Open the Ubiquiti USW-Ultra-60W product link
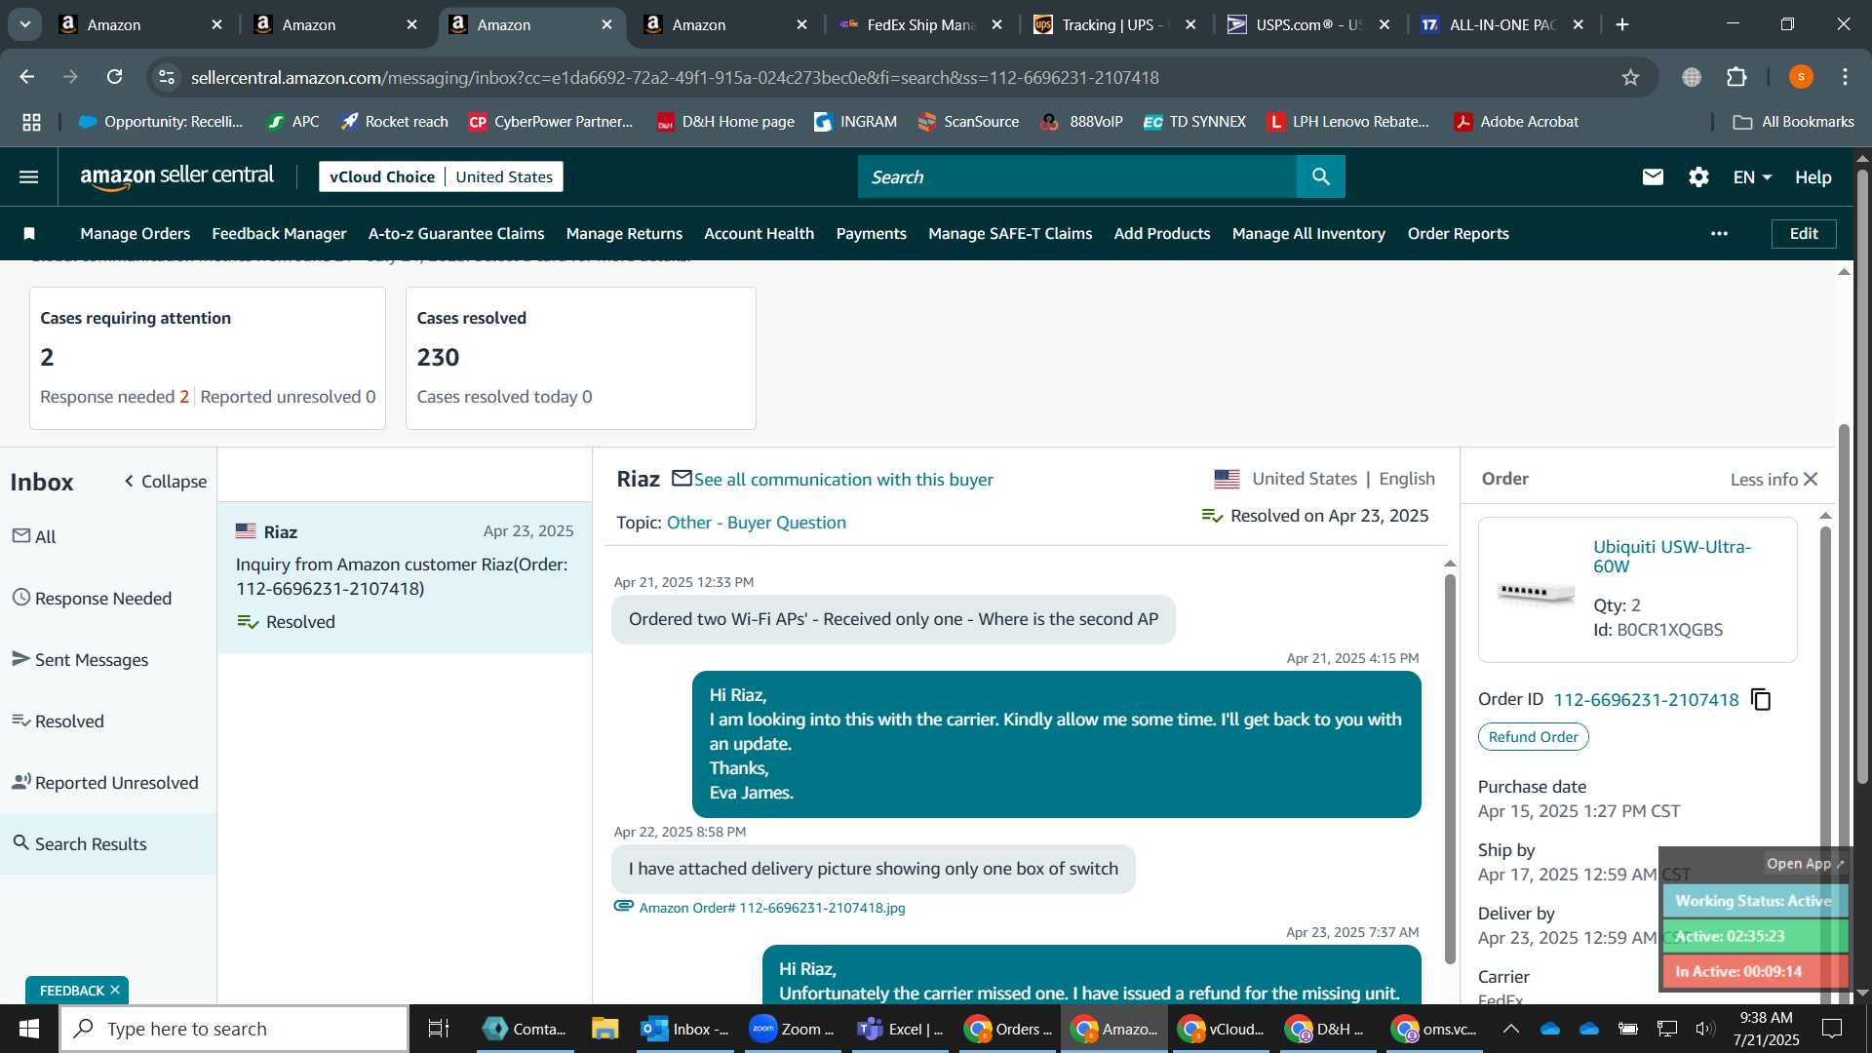This screenshot has height=1053, width=1872. point(1672,556)
